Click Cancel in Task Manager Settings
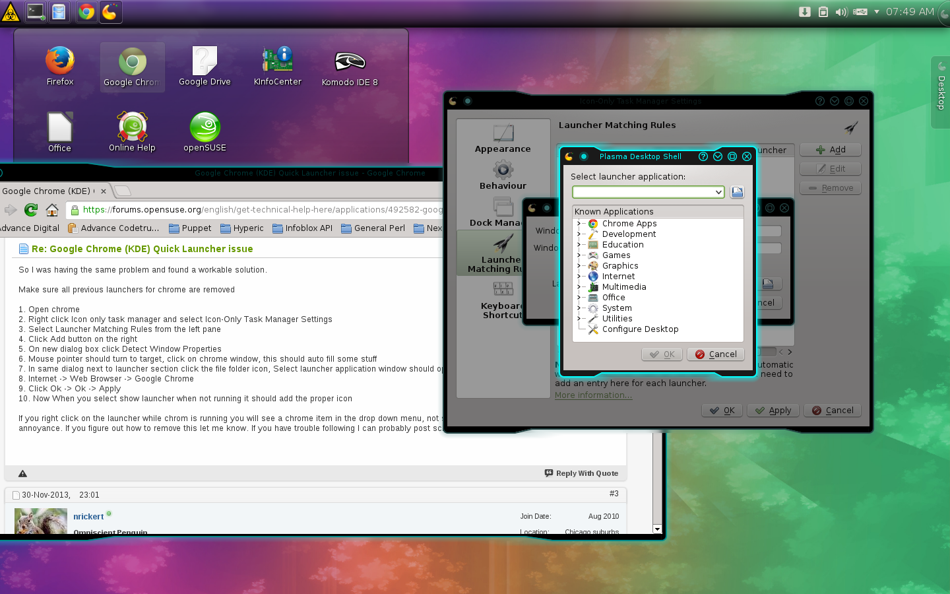Screen dimensions: 950x594 (833, 411)
